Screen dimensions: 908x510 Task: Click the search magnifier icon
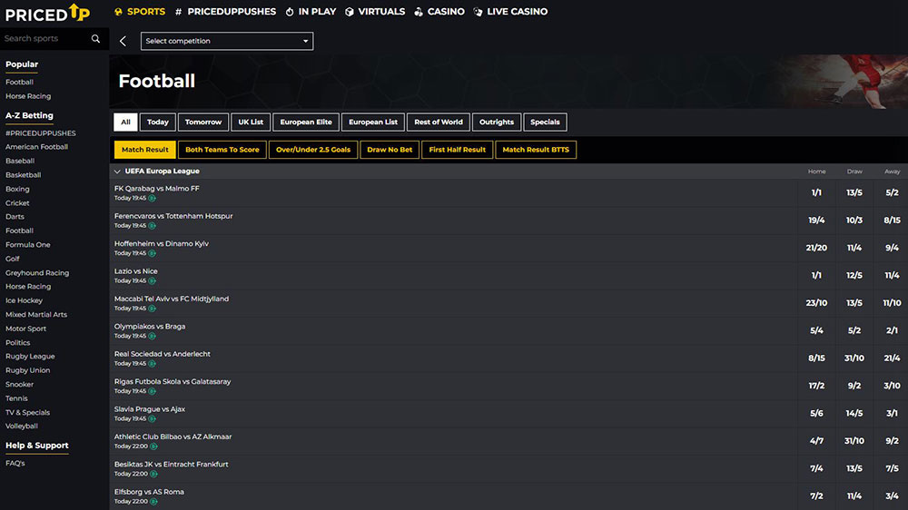(x=95, y=39)
